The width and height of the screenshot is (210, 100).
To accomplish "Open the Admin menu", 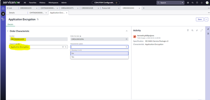I will pos(64,3).
